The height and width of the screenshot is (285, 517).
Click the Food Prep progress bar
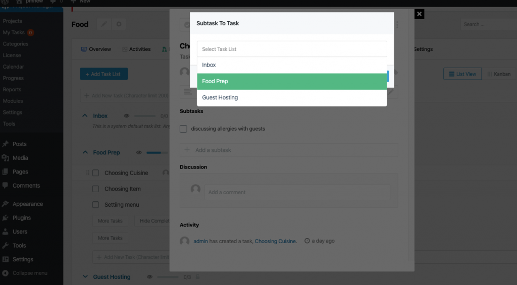click(x=157, y=152)
